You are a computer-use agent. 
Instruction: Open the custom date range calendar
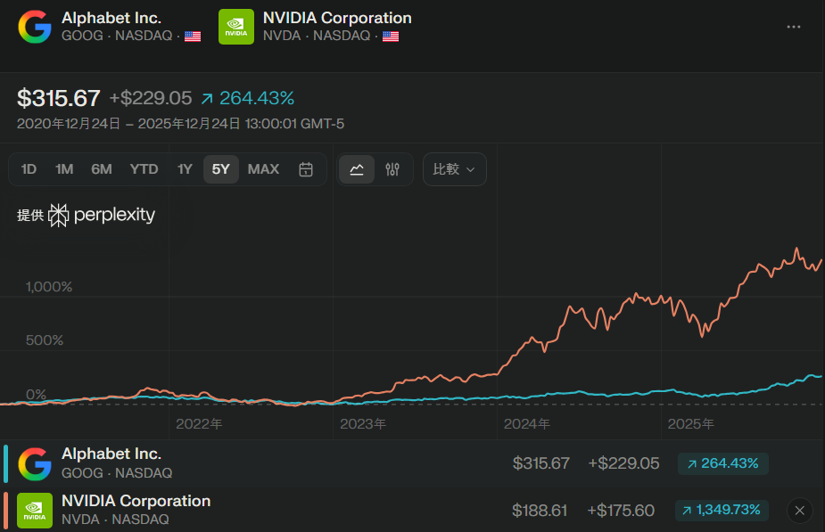306,169
